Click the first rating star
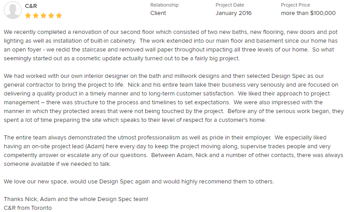 pos(28,16)
